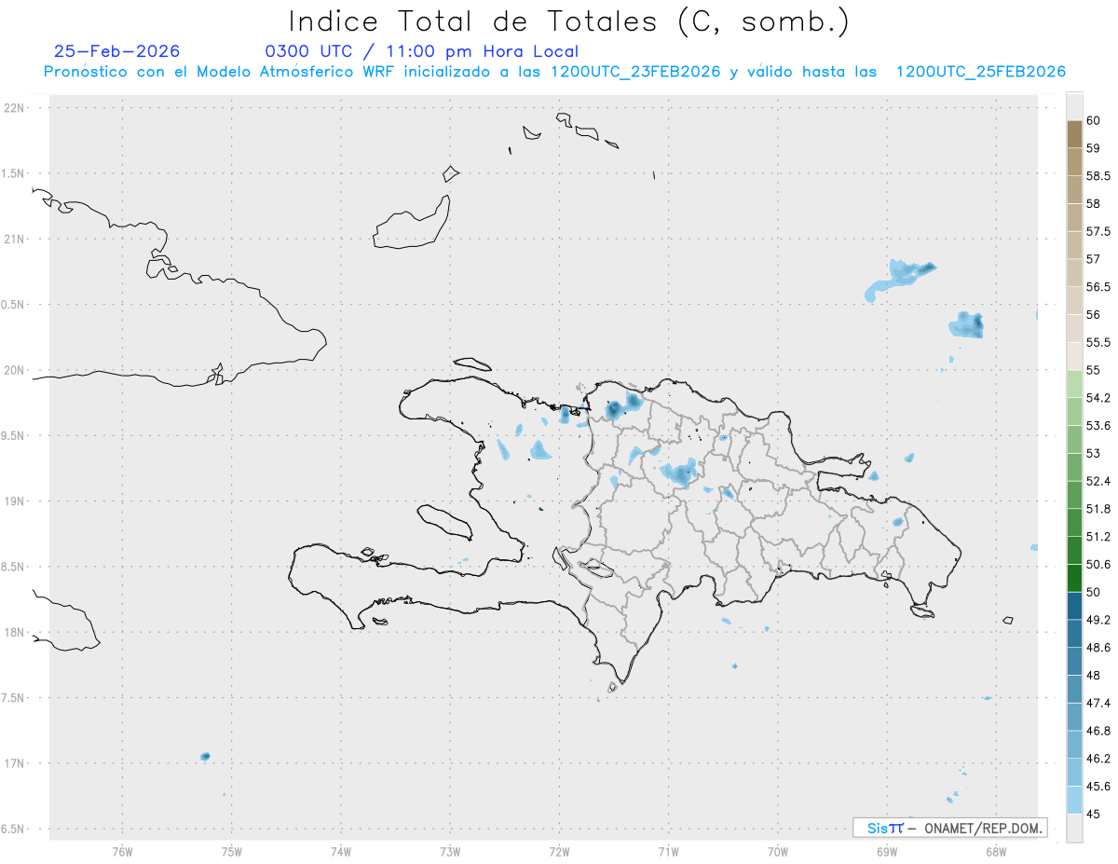
Task: Click the '55' value on the color scale
Action: point(1094,370)
